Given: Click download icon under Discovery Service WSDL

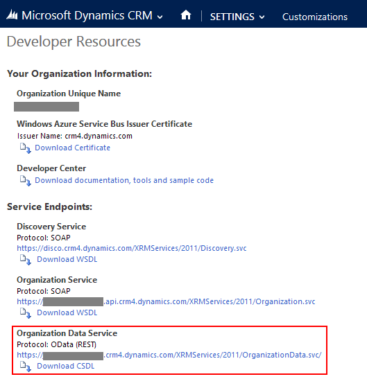Looking at the screenshot, I should point(26,260).
